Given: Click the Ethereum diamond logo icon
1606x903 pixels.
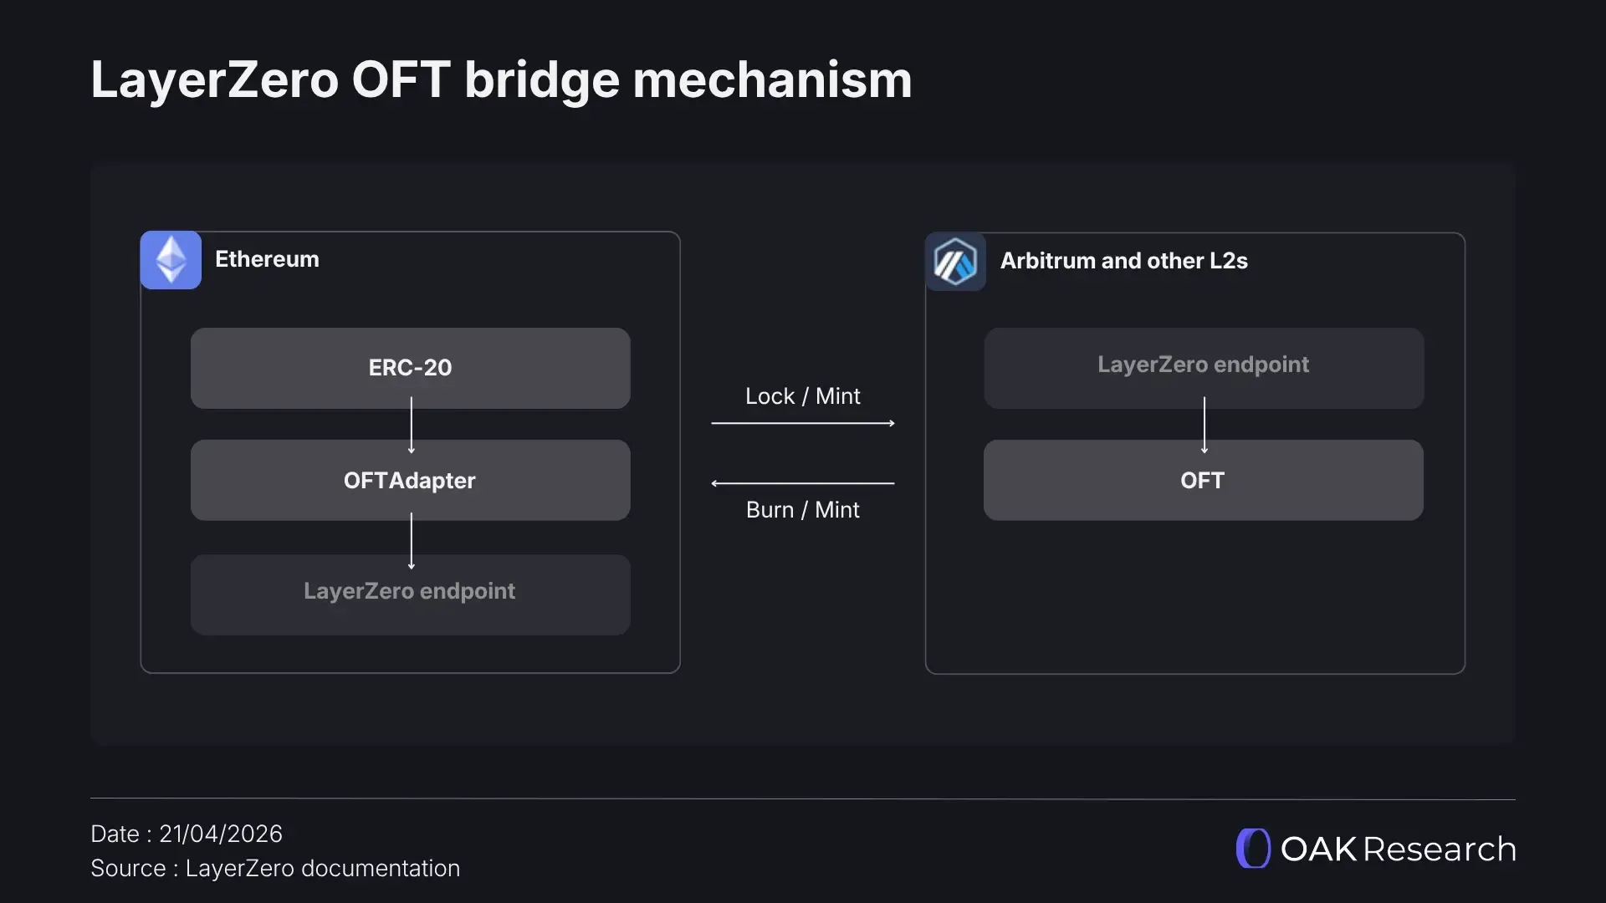Looking at the screenshot, I should (x=171, y=260).
